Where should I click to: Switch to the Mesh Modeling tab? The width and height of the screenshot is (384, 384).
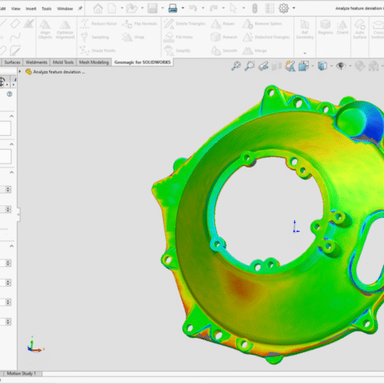(94, 62)
